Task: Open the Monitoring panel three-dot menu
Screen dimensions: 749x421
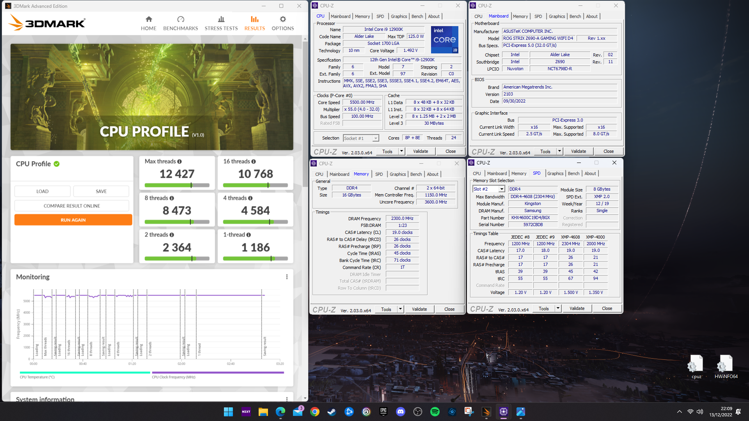Action: [x=287, y=277]
